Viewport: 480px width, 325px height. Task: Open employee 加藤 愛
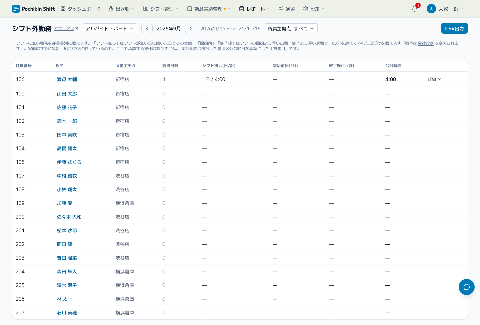(65, 203)
